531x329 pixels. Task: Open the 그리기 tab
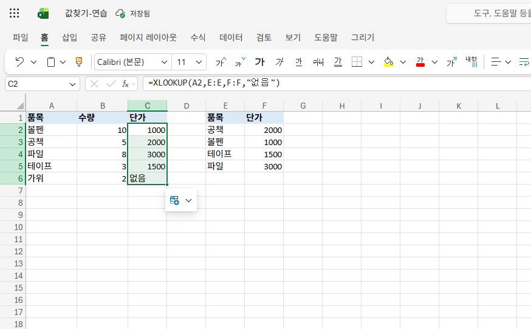click(x=362, y=37)
